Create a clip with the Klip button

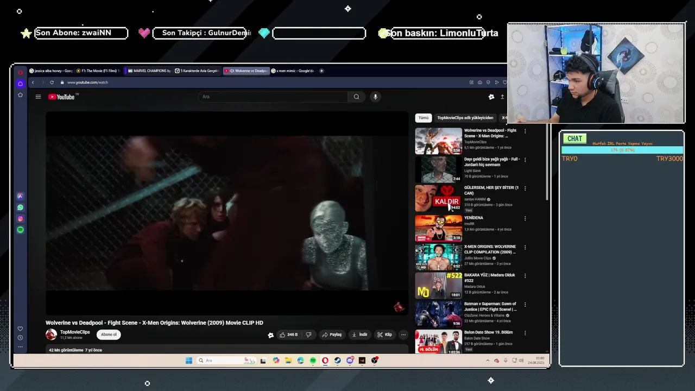(x=384, y=335)
